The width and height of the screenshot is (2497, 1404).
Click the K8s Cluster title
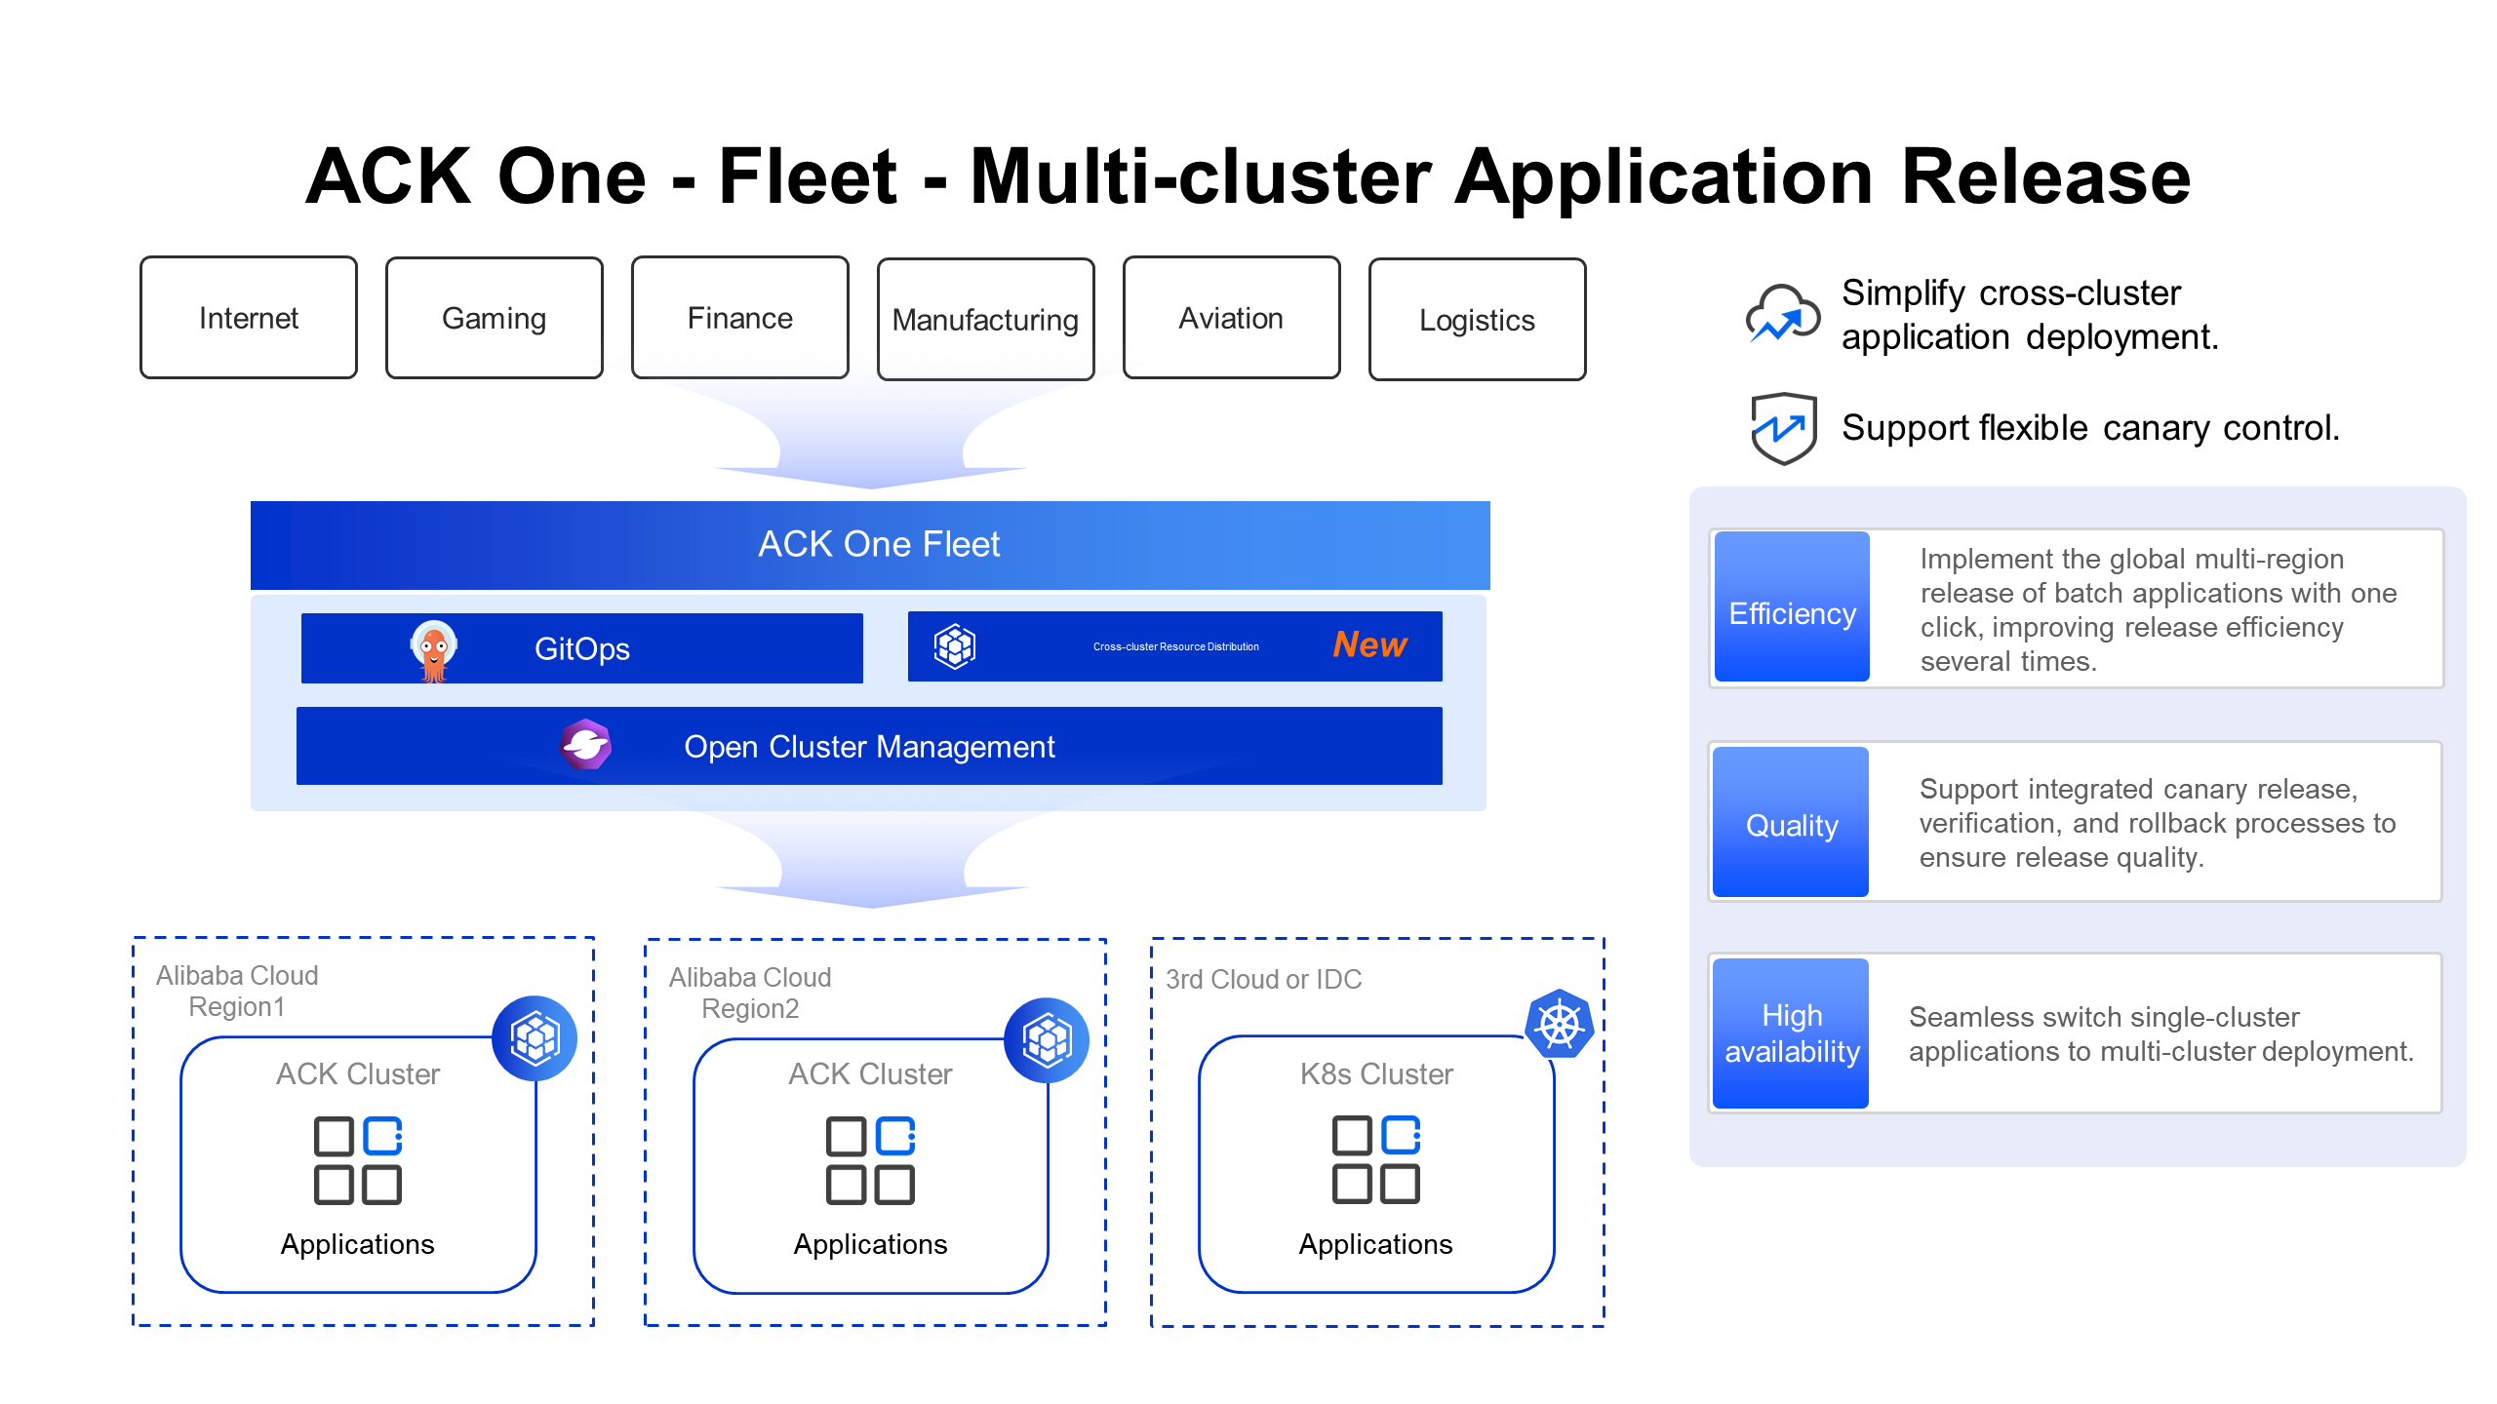1376,1073
